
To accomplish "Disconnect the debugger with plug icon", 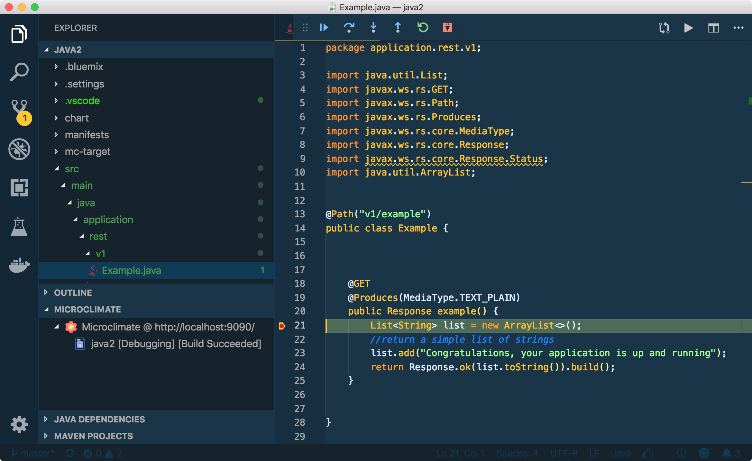I will click(x=447, y=28).
